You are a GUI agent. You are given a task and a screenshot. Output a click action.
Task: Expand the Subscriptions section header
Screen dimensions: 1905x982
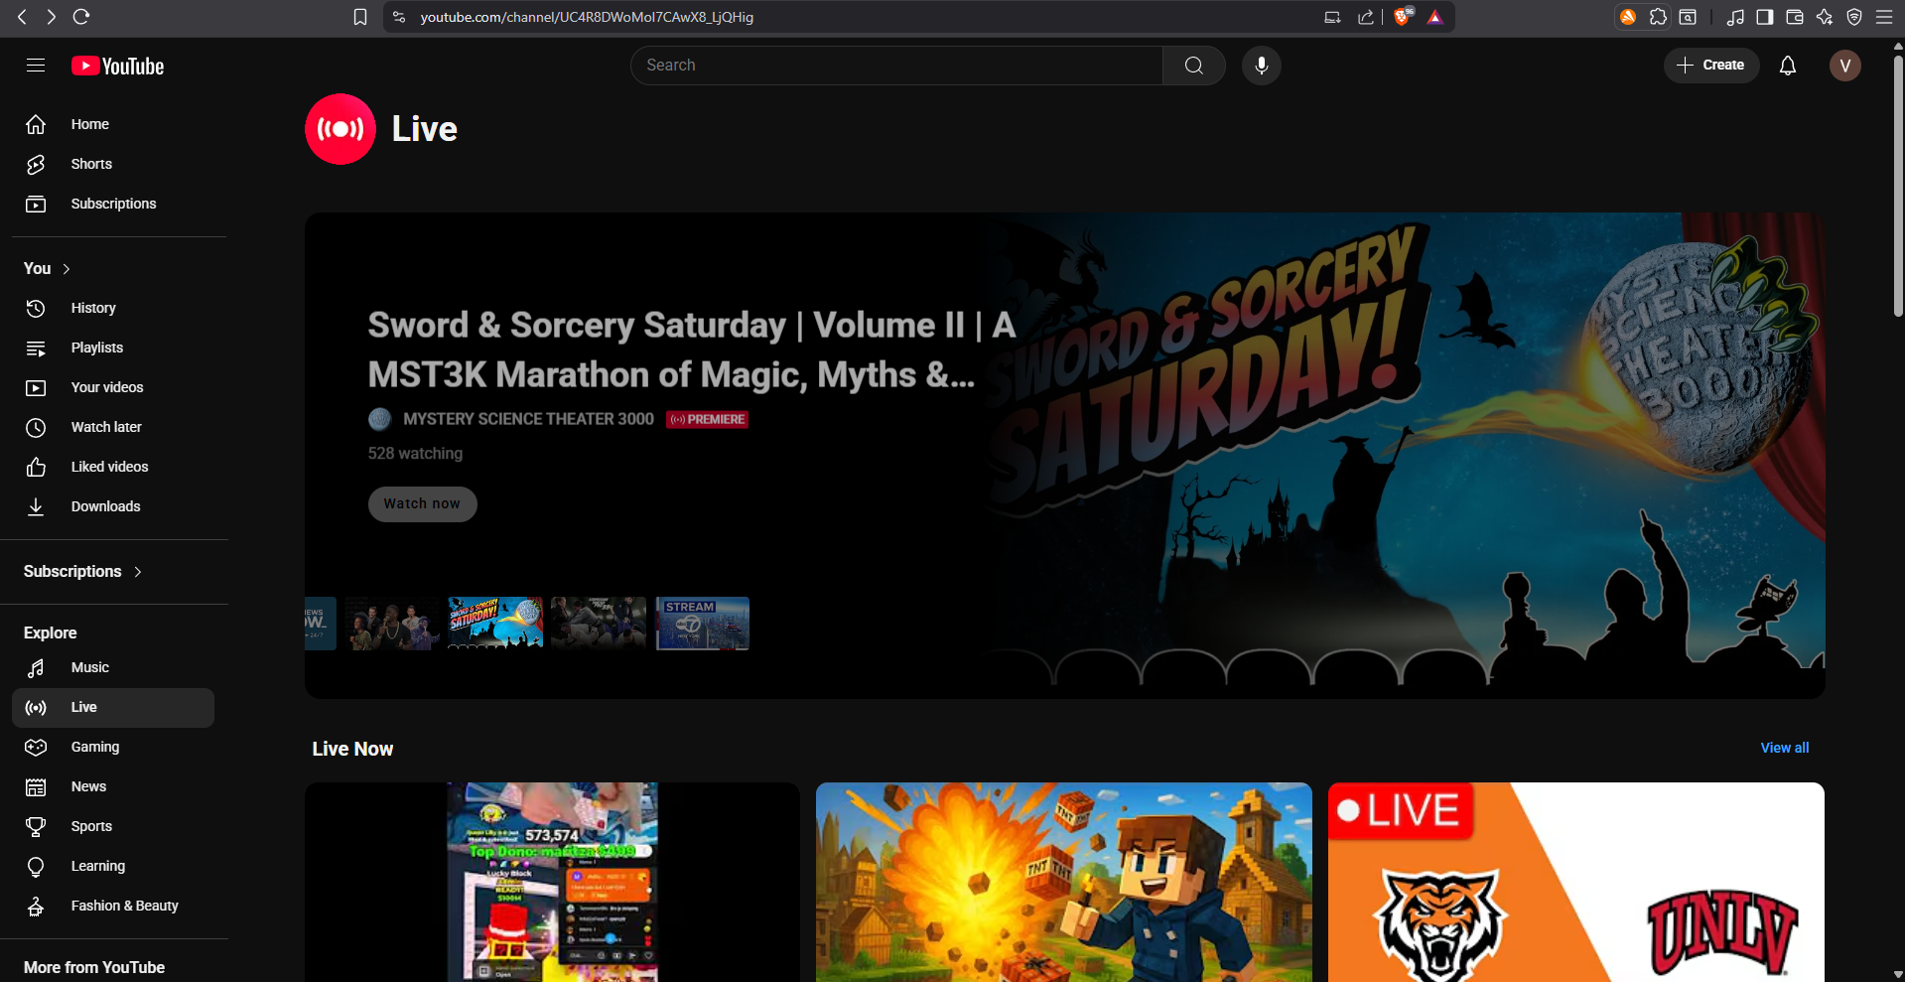point(83,572)
